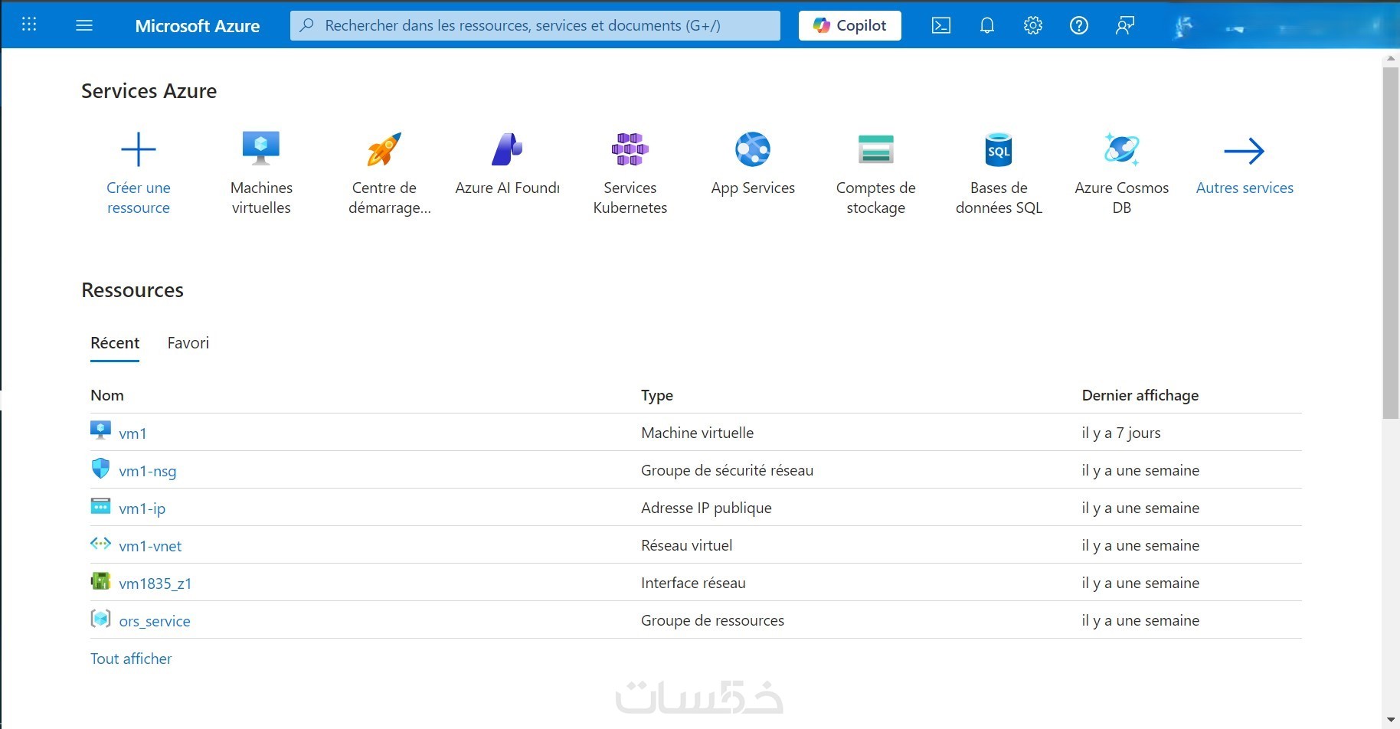Open the feedback icon in header

(x=1125, y=25)
